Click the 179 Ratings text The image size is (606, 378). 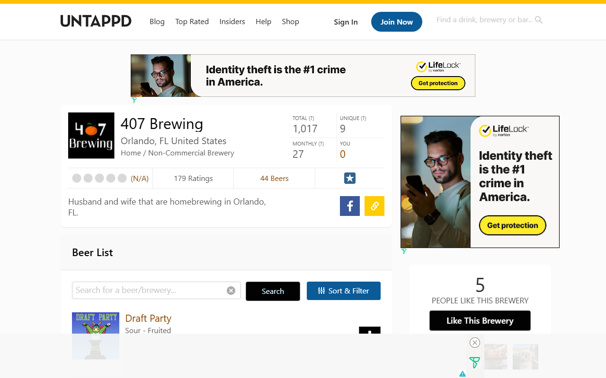[x=193, y=178]
